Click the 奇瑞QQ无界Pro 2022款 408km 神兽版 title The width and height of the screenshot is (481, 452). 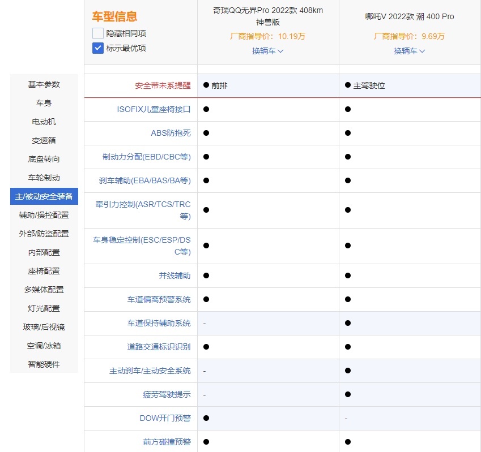268,16
